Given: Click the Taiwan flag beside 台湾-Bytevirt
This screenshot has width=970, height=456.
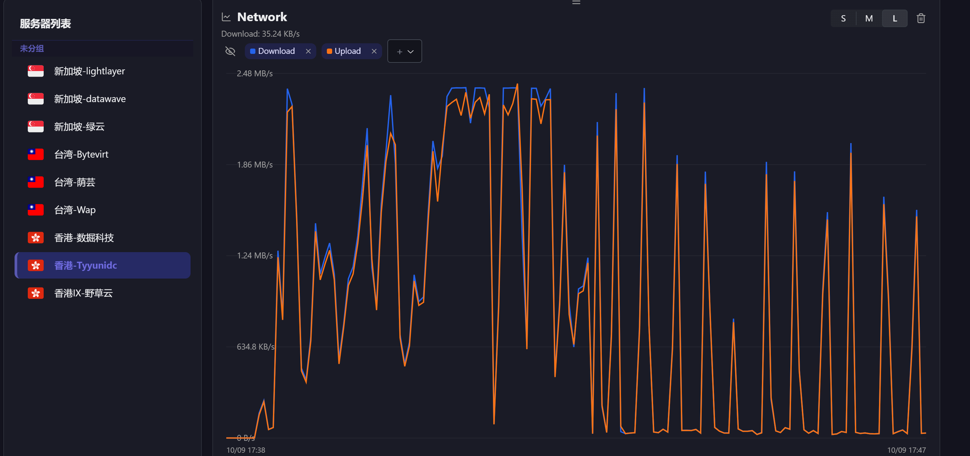Looking at the screenshot, I should tap(36, 154).
